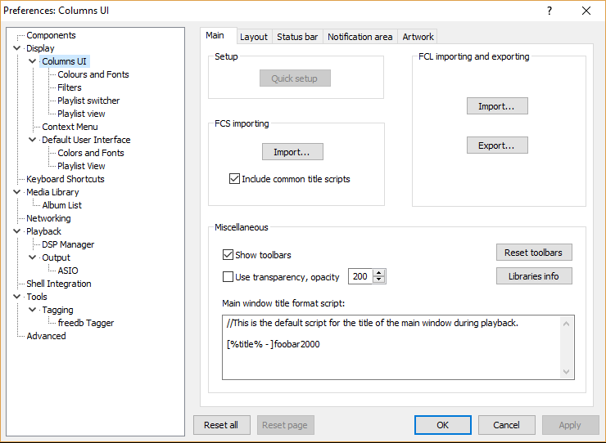Switch to the Layout tab
This screenshot has height=443, width=606.
pyautogui.click(x=253, y=37)
